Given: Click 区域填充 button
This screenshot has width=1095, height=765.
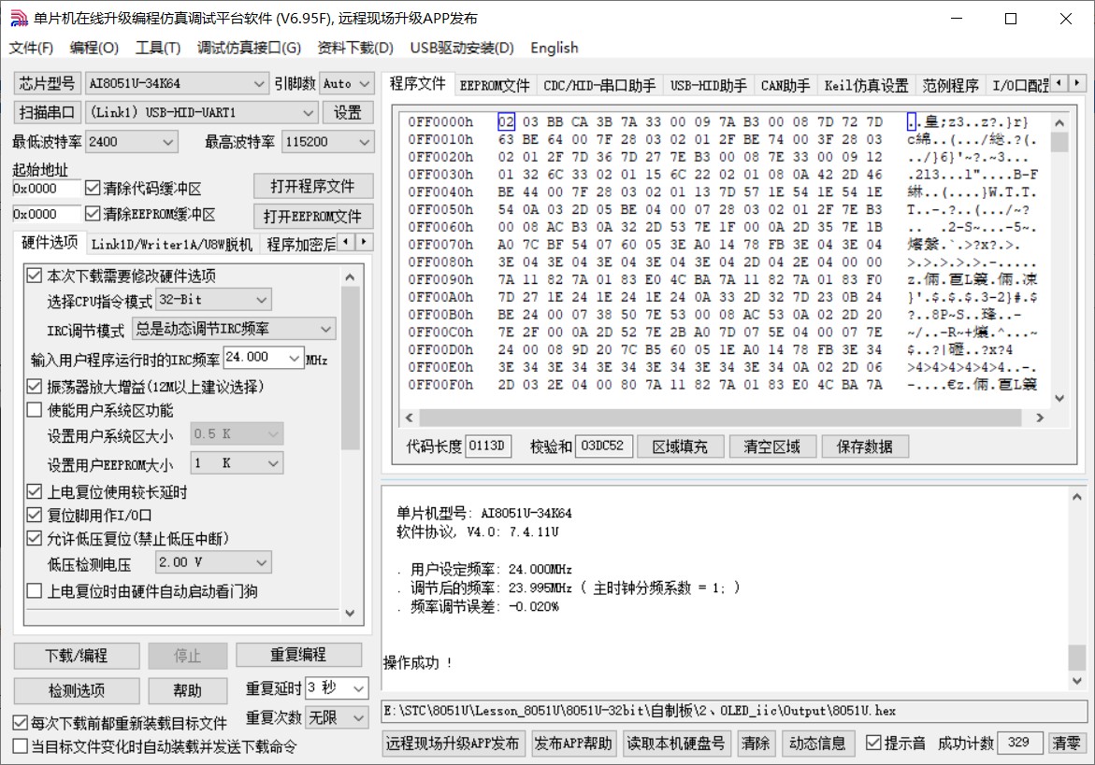Looking at the screenshot, I should pos(680,446).
